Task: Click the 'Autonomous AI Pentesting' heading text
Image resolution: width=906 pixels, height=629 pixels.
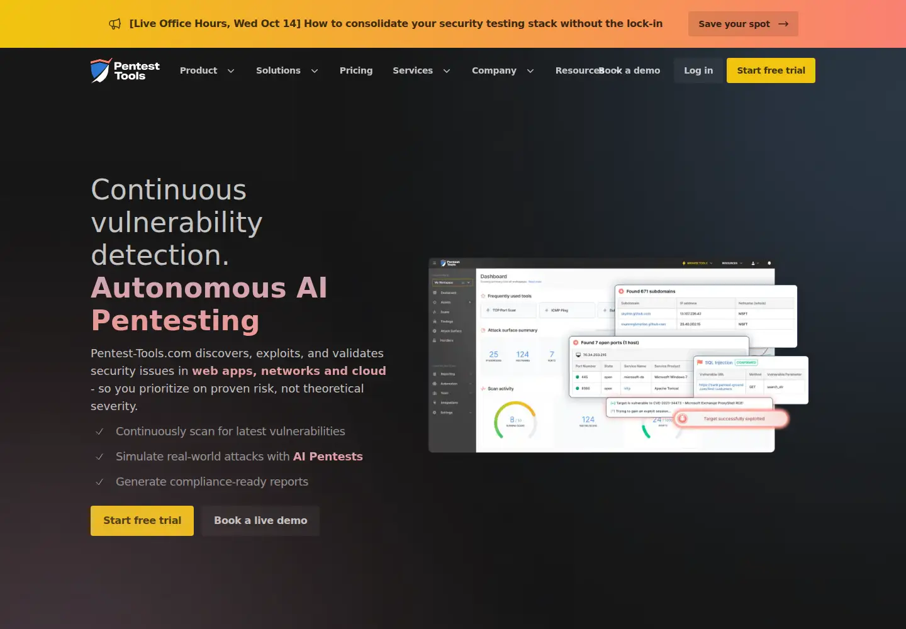Action: pyautogui.click(x=209, y=304)
